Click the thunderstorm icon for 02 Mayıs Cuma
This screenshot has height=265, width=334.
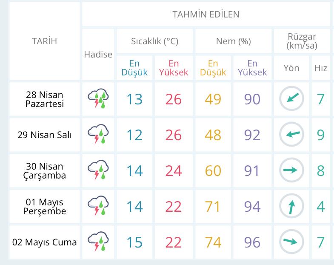[x=98, y=242]
